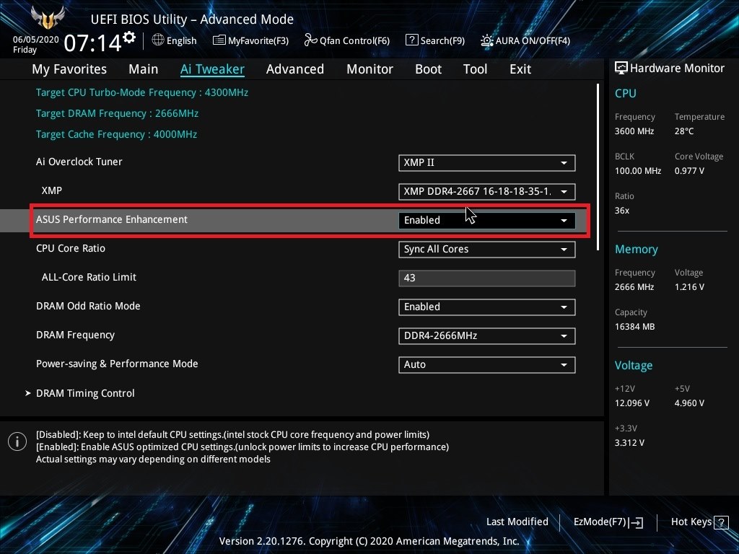Image resolution: width=739 pixels, height=554 pixels.
Task: Click the Search question mark icon
Action: coord(411,40)
